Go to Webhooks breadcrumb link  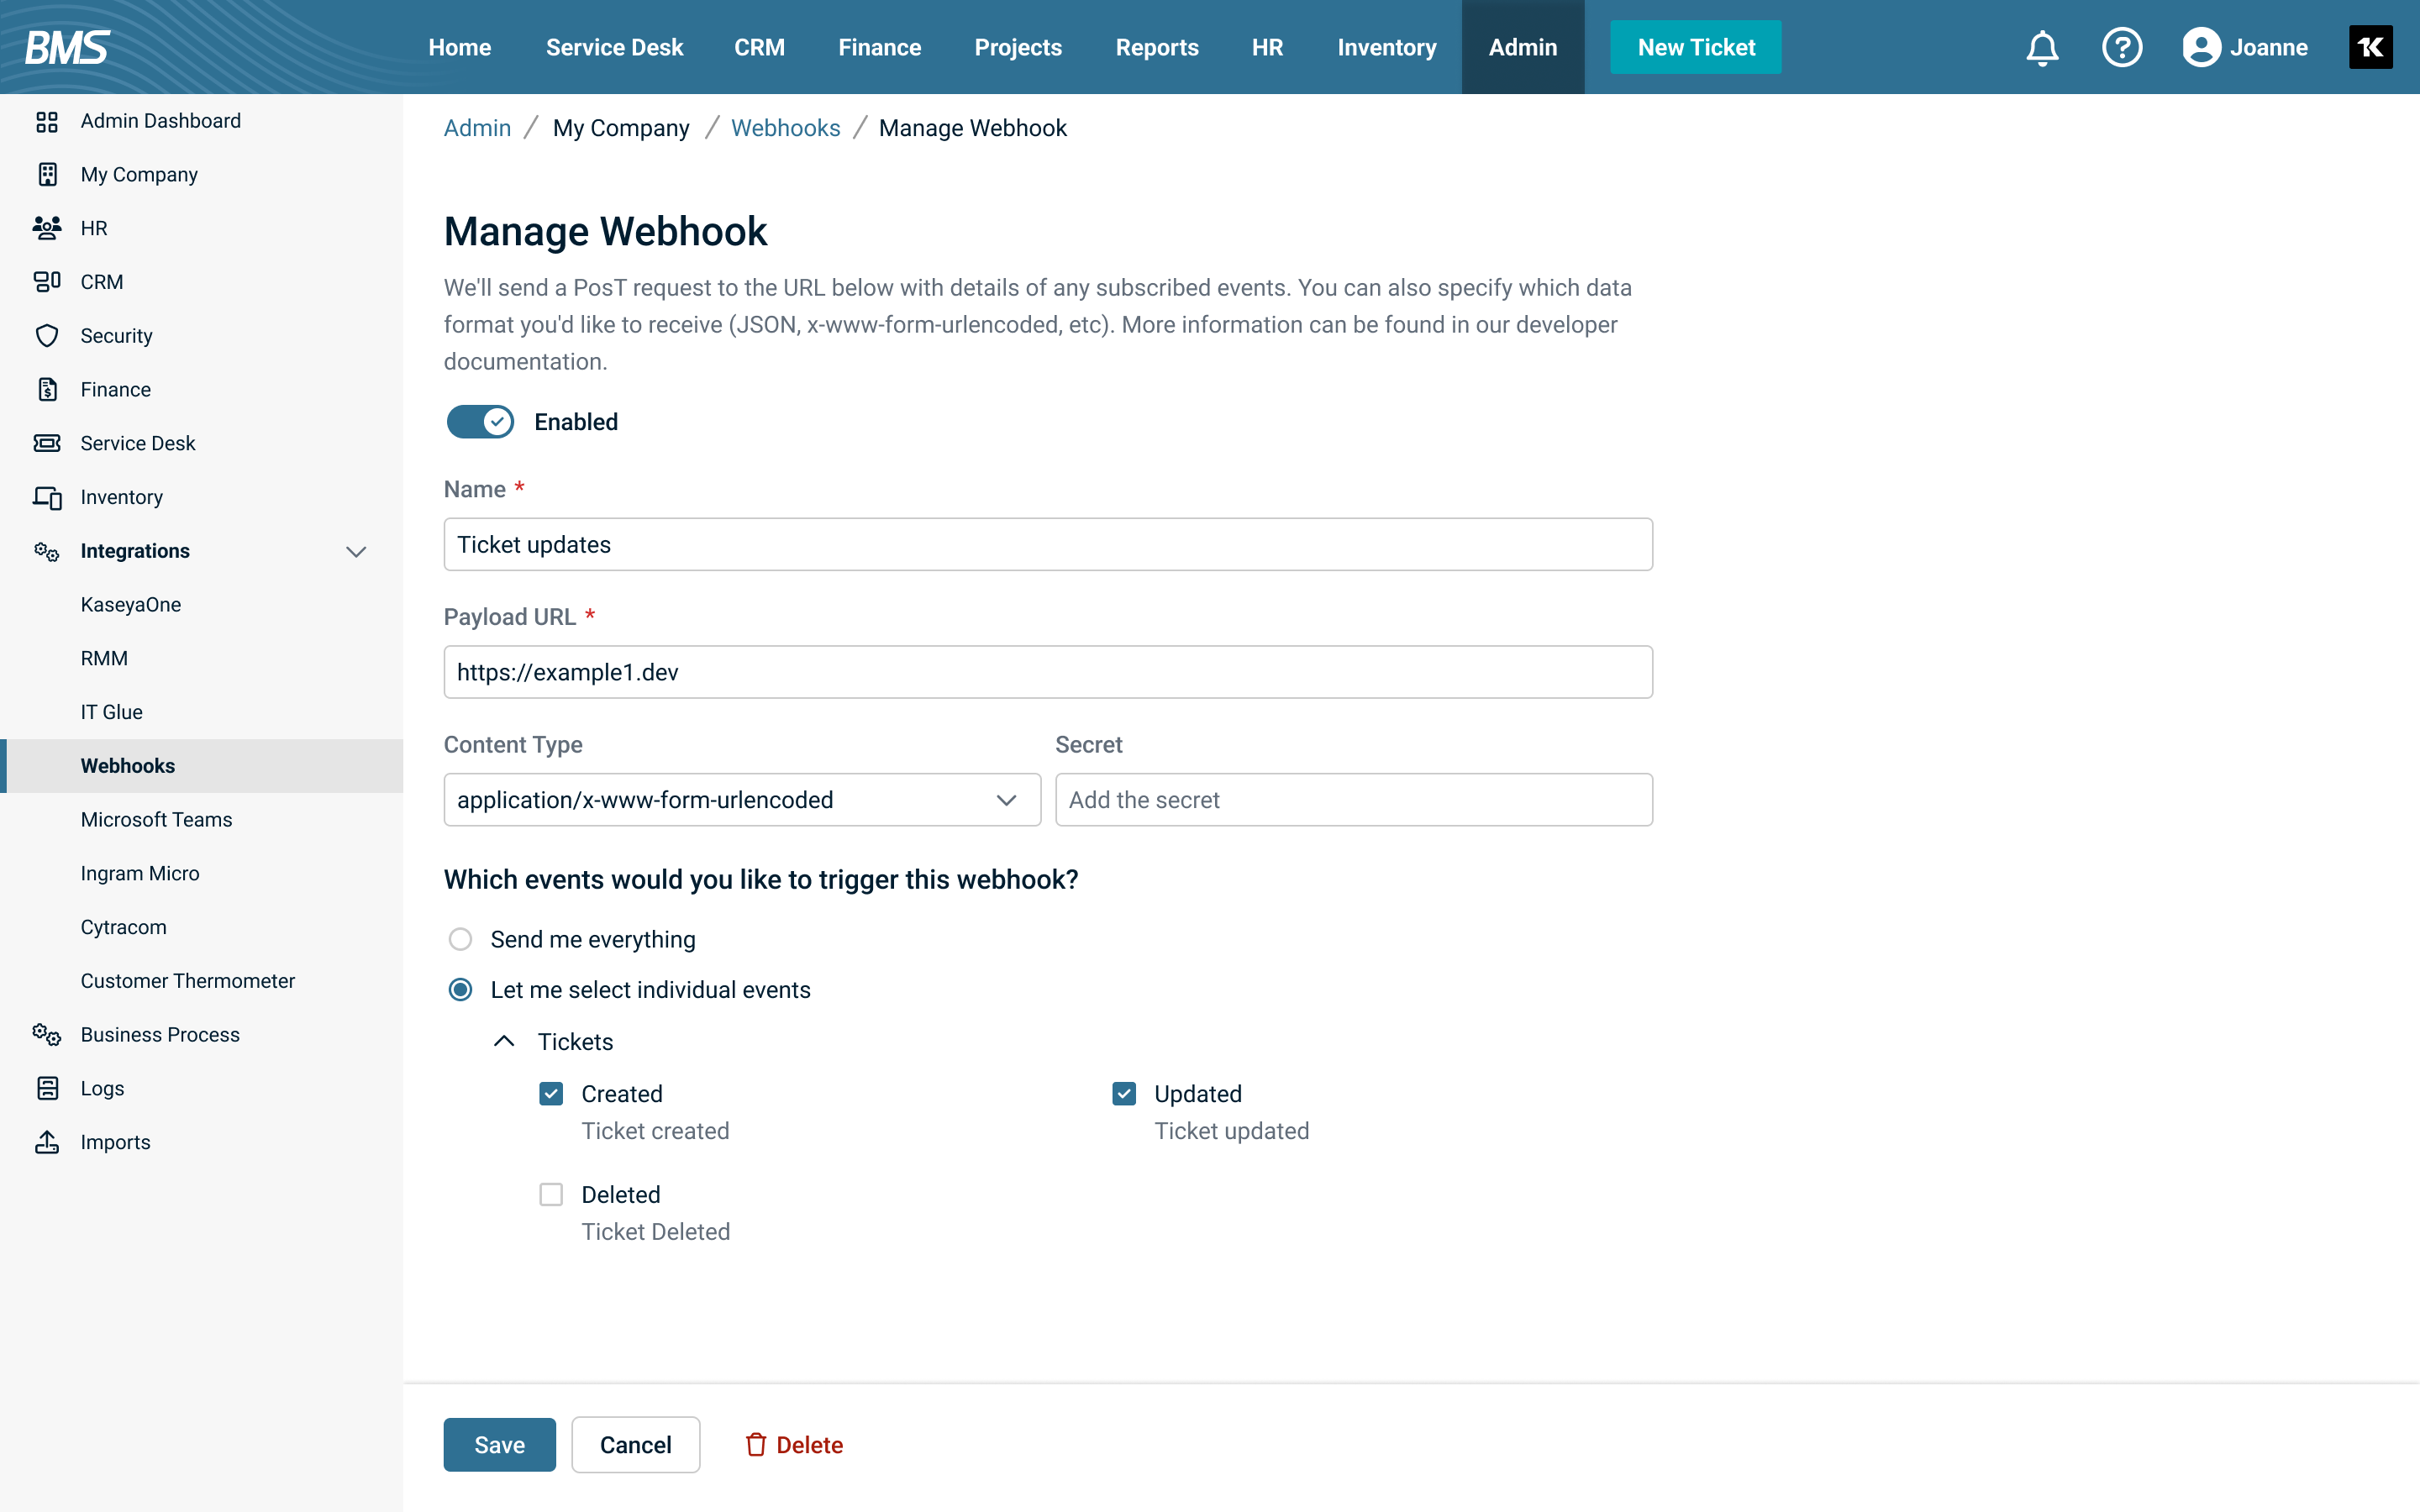tap(785, 128)
